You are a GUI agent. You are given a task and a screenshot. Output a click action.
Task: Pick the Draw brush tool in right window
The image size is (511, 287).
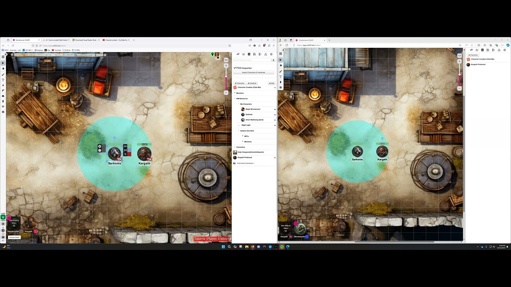pyautogui.click(x=281, y=71)
